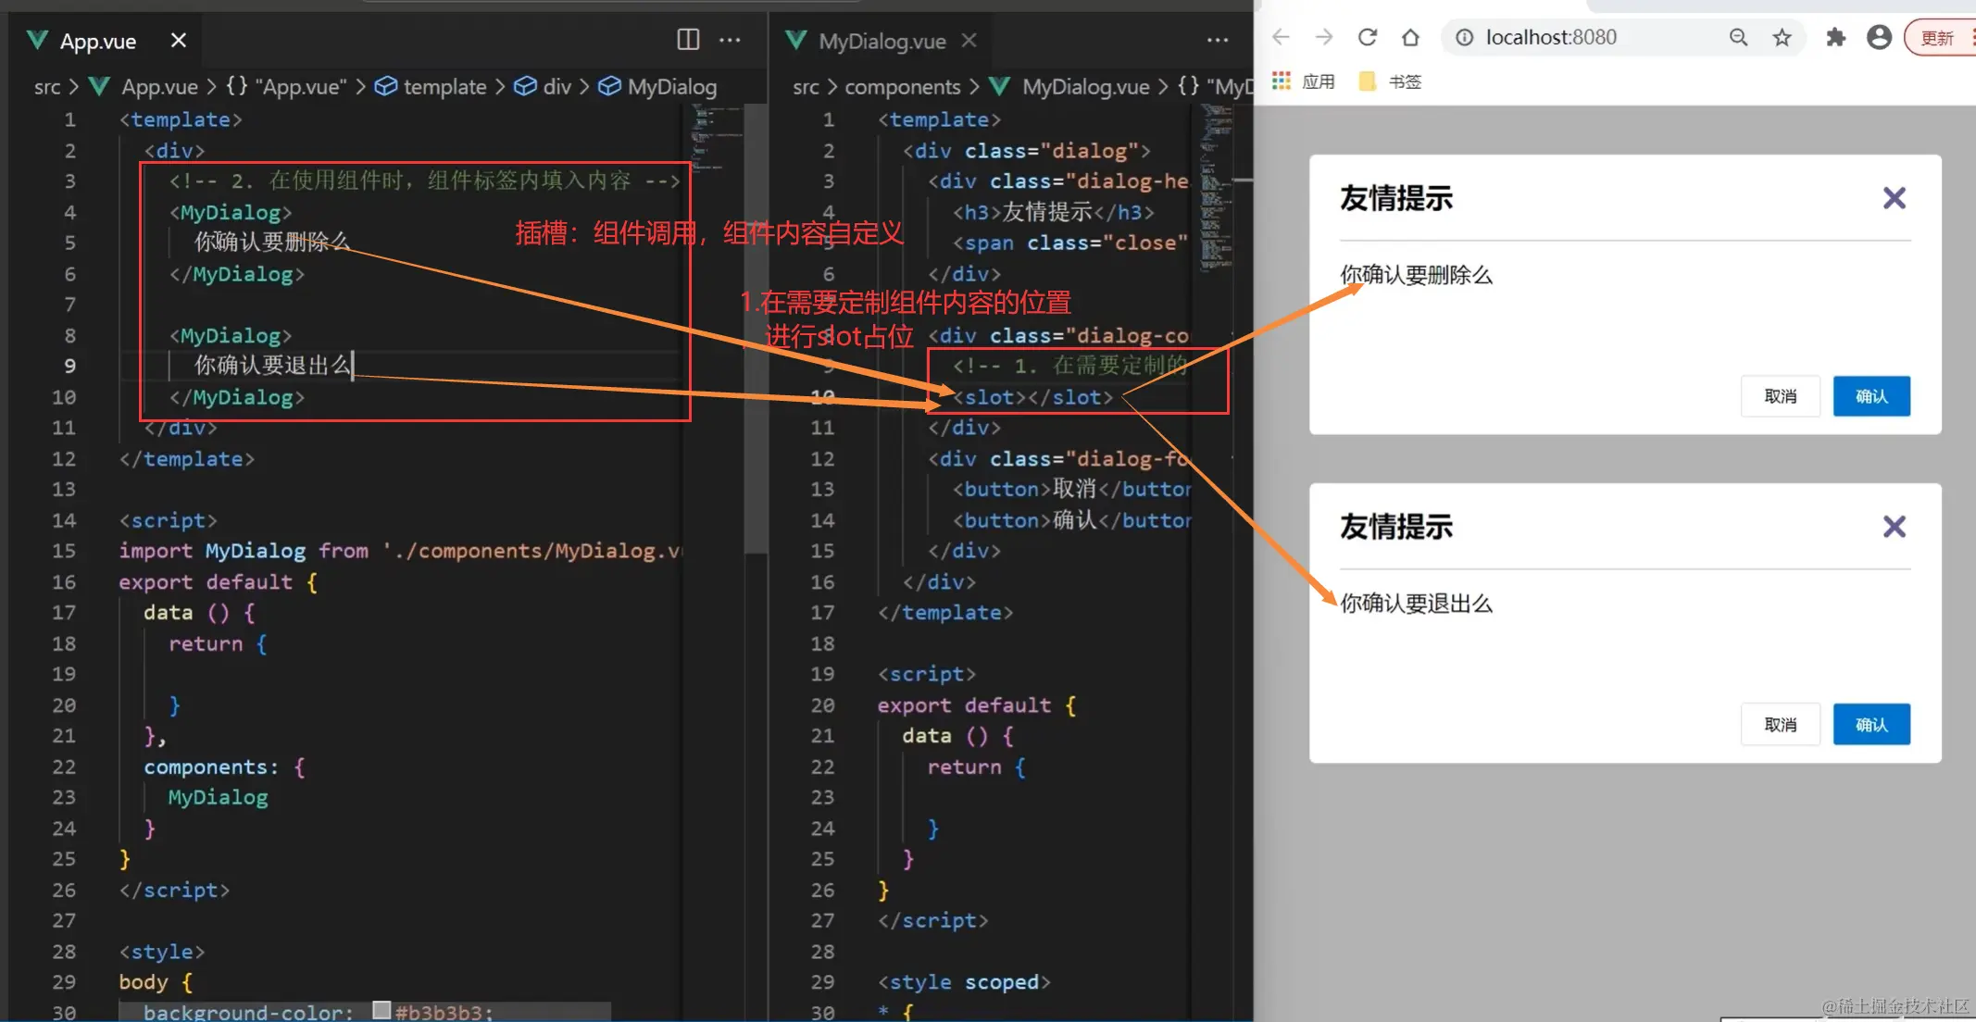The width and height of the screenshot is (1976, 1022).
Task: Click 确认 in the delete confirmation dialog
Action: tap(1871, 396)
